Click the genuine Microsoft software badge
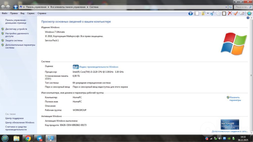The width and height of the screenshot is (253, 142). (230, 124)
